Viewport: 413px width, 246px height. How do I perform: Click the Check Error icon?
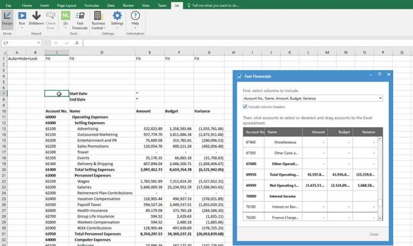[x=50, y=15]
